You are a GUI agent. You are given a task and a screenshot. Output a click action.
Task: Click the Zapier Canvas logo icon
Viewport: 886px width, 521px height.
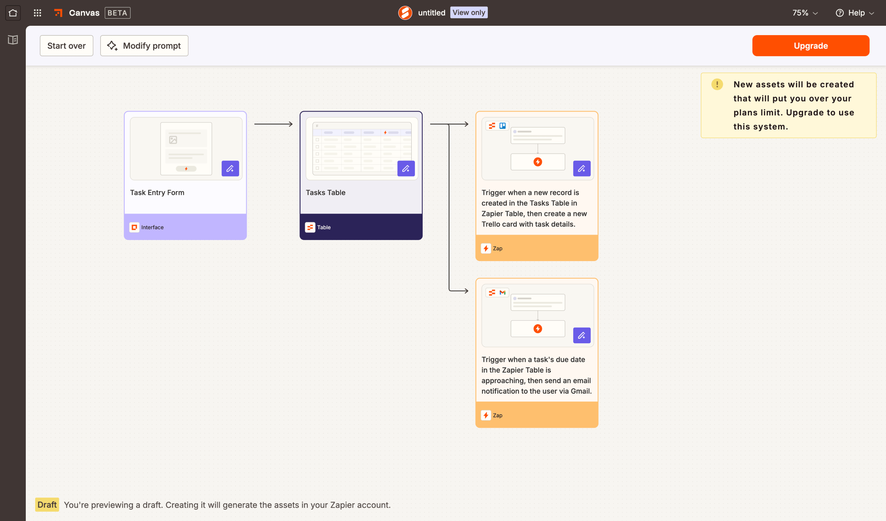coord(58,13)
